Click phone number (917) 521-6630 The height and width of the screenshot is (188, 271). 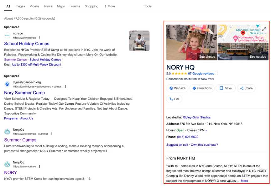[x=188, y=137]
